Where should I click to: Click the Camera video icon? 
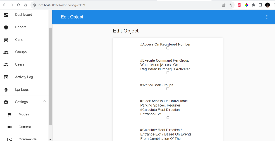[9, 127]
